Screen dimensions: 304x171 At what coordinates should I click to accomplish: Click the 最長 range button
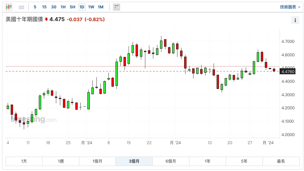coord(281,161)
